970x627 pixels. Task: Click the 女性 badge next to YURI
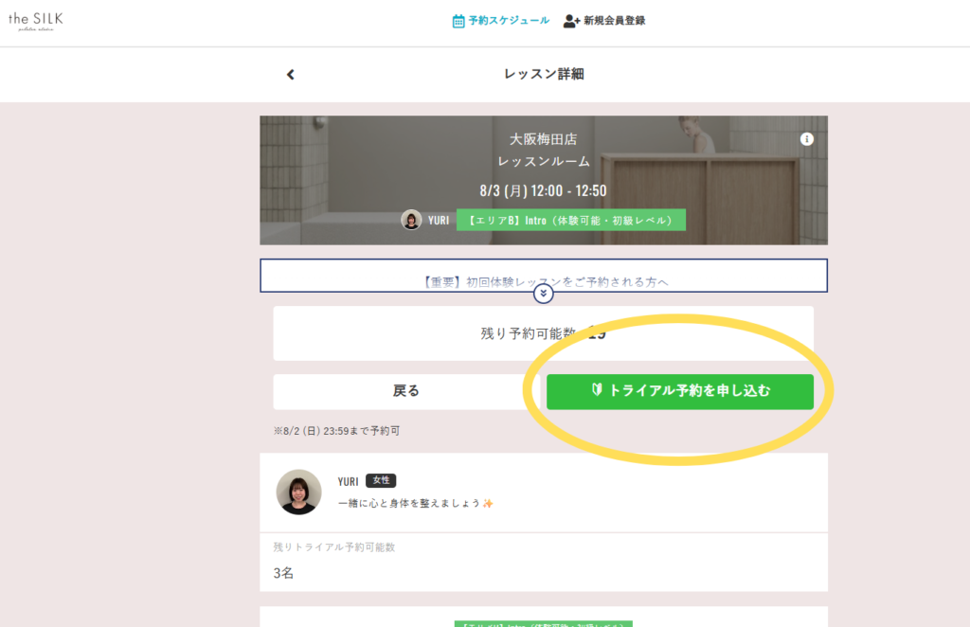click(x=381, y=480)
